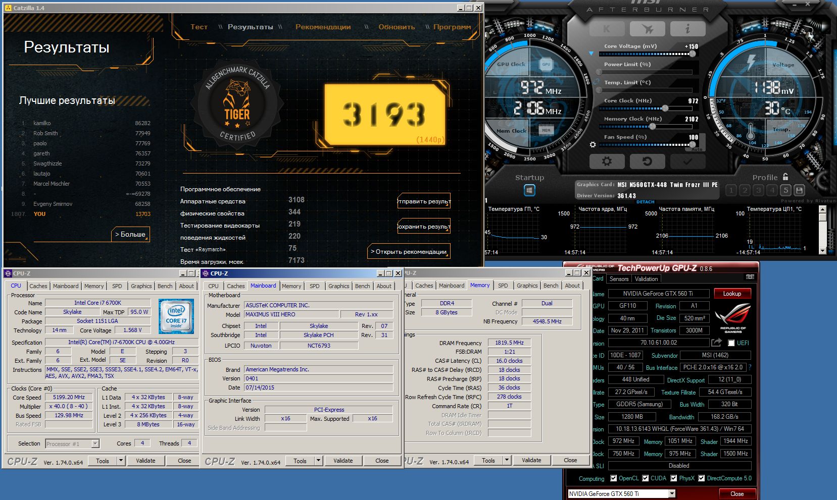Apply Afterburner settings with the checkmark button
The width and height of the screenshot is (837, 500).
point(687,161)
